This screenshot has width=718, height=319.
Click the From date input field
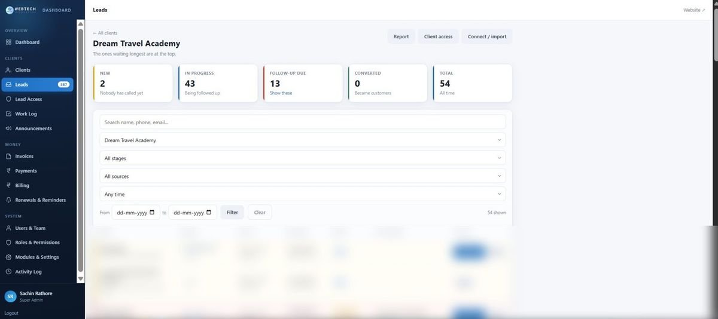pos(136,212)
